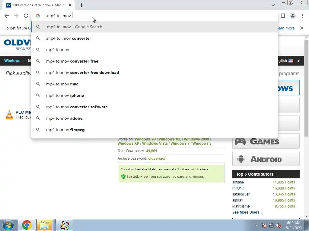Click the muted volume tray icon
The height and width of the screenshot is (231, 309).
pyautogui.click(x=279, y=225)
